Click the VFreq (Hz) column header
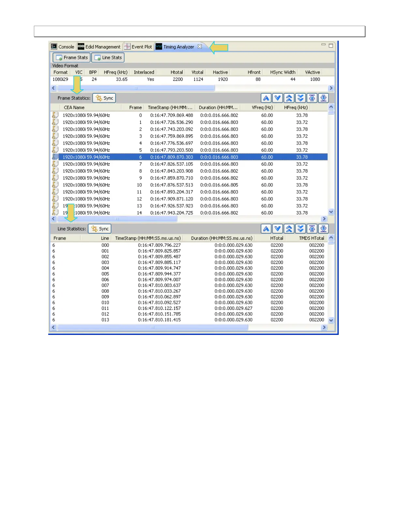 coord(258,107)
